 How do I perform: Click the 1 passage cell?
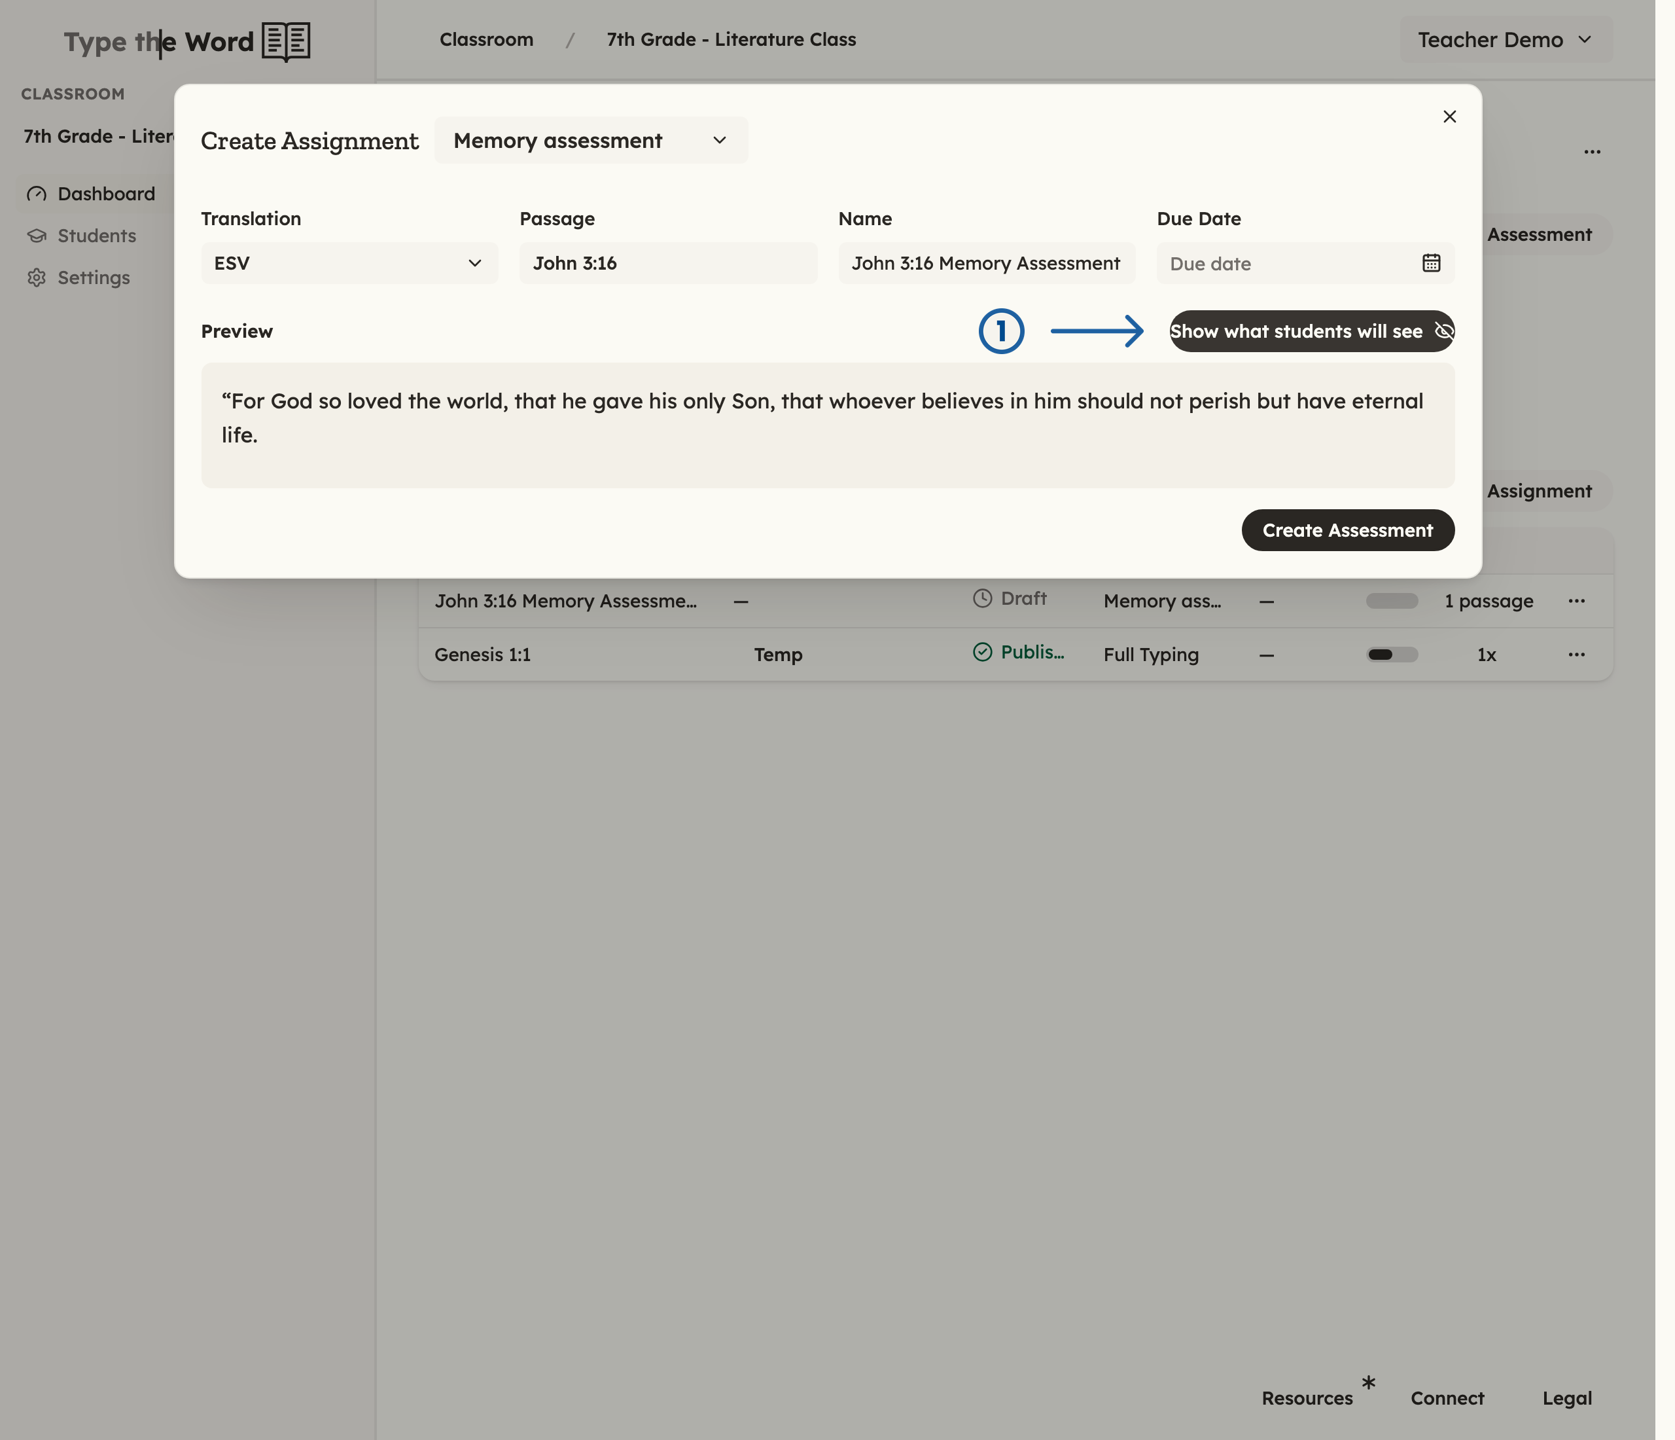[1489, 601]
